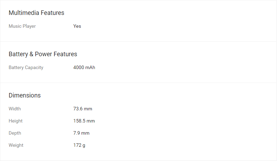
Task: Click the word Features in Multimedia heading
Action: coord(52,13)
